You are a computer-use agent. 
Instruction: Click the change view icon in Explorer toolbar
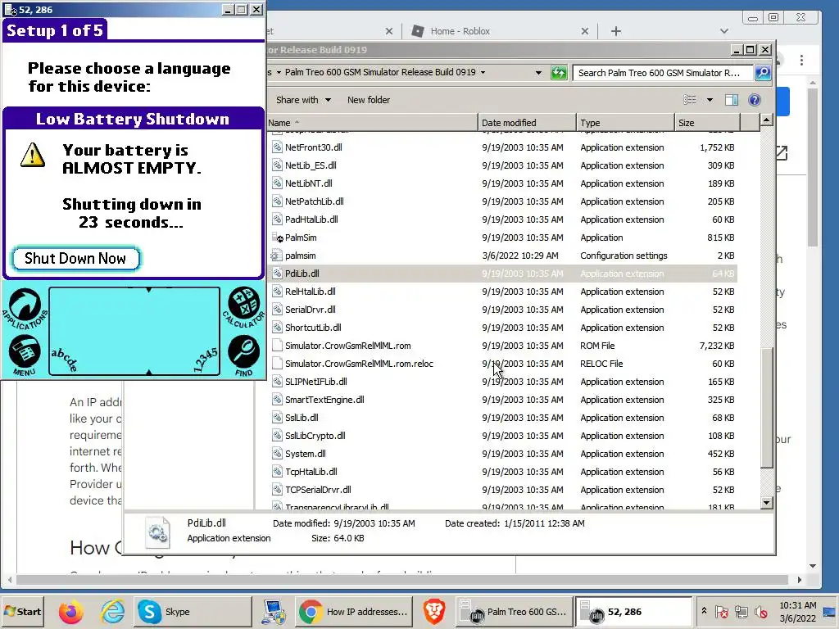click(690, 100)
